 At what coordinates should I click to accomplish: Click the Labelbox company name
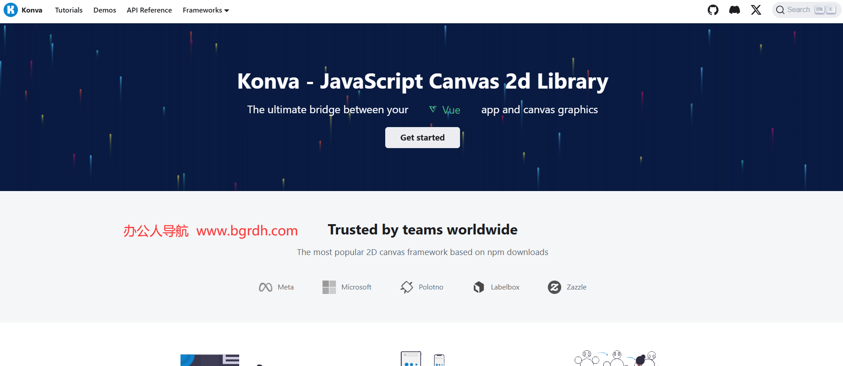coord(505,287)
